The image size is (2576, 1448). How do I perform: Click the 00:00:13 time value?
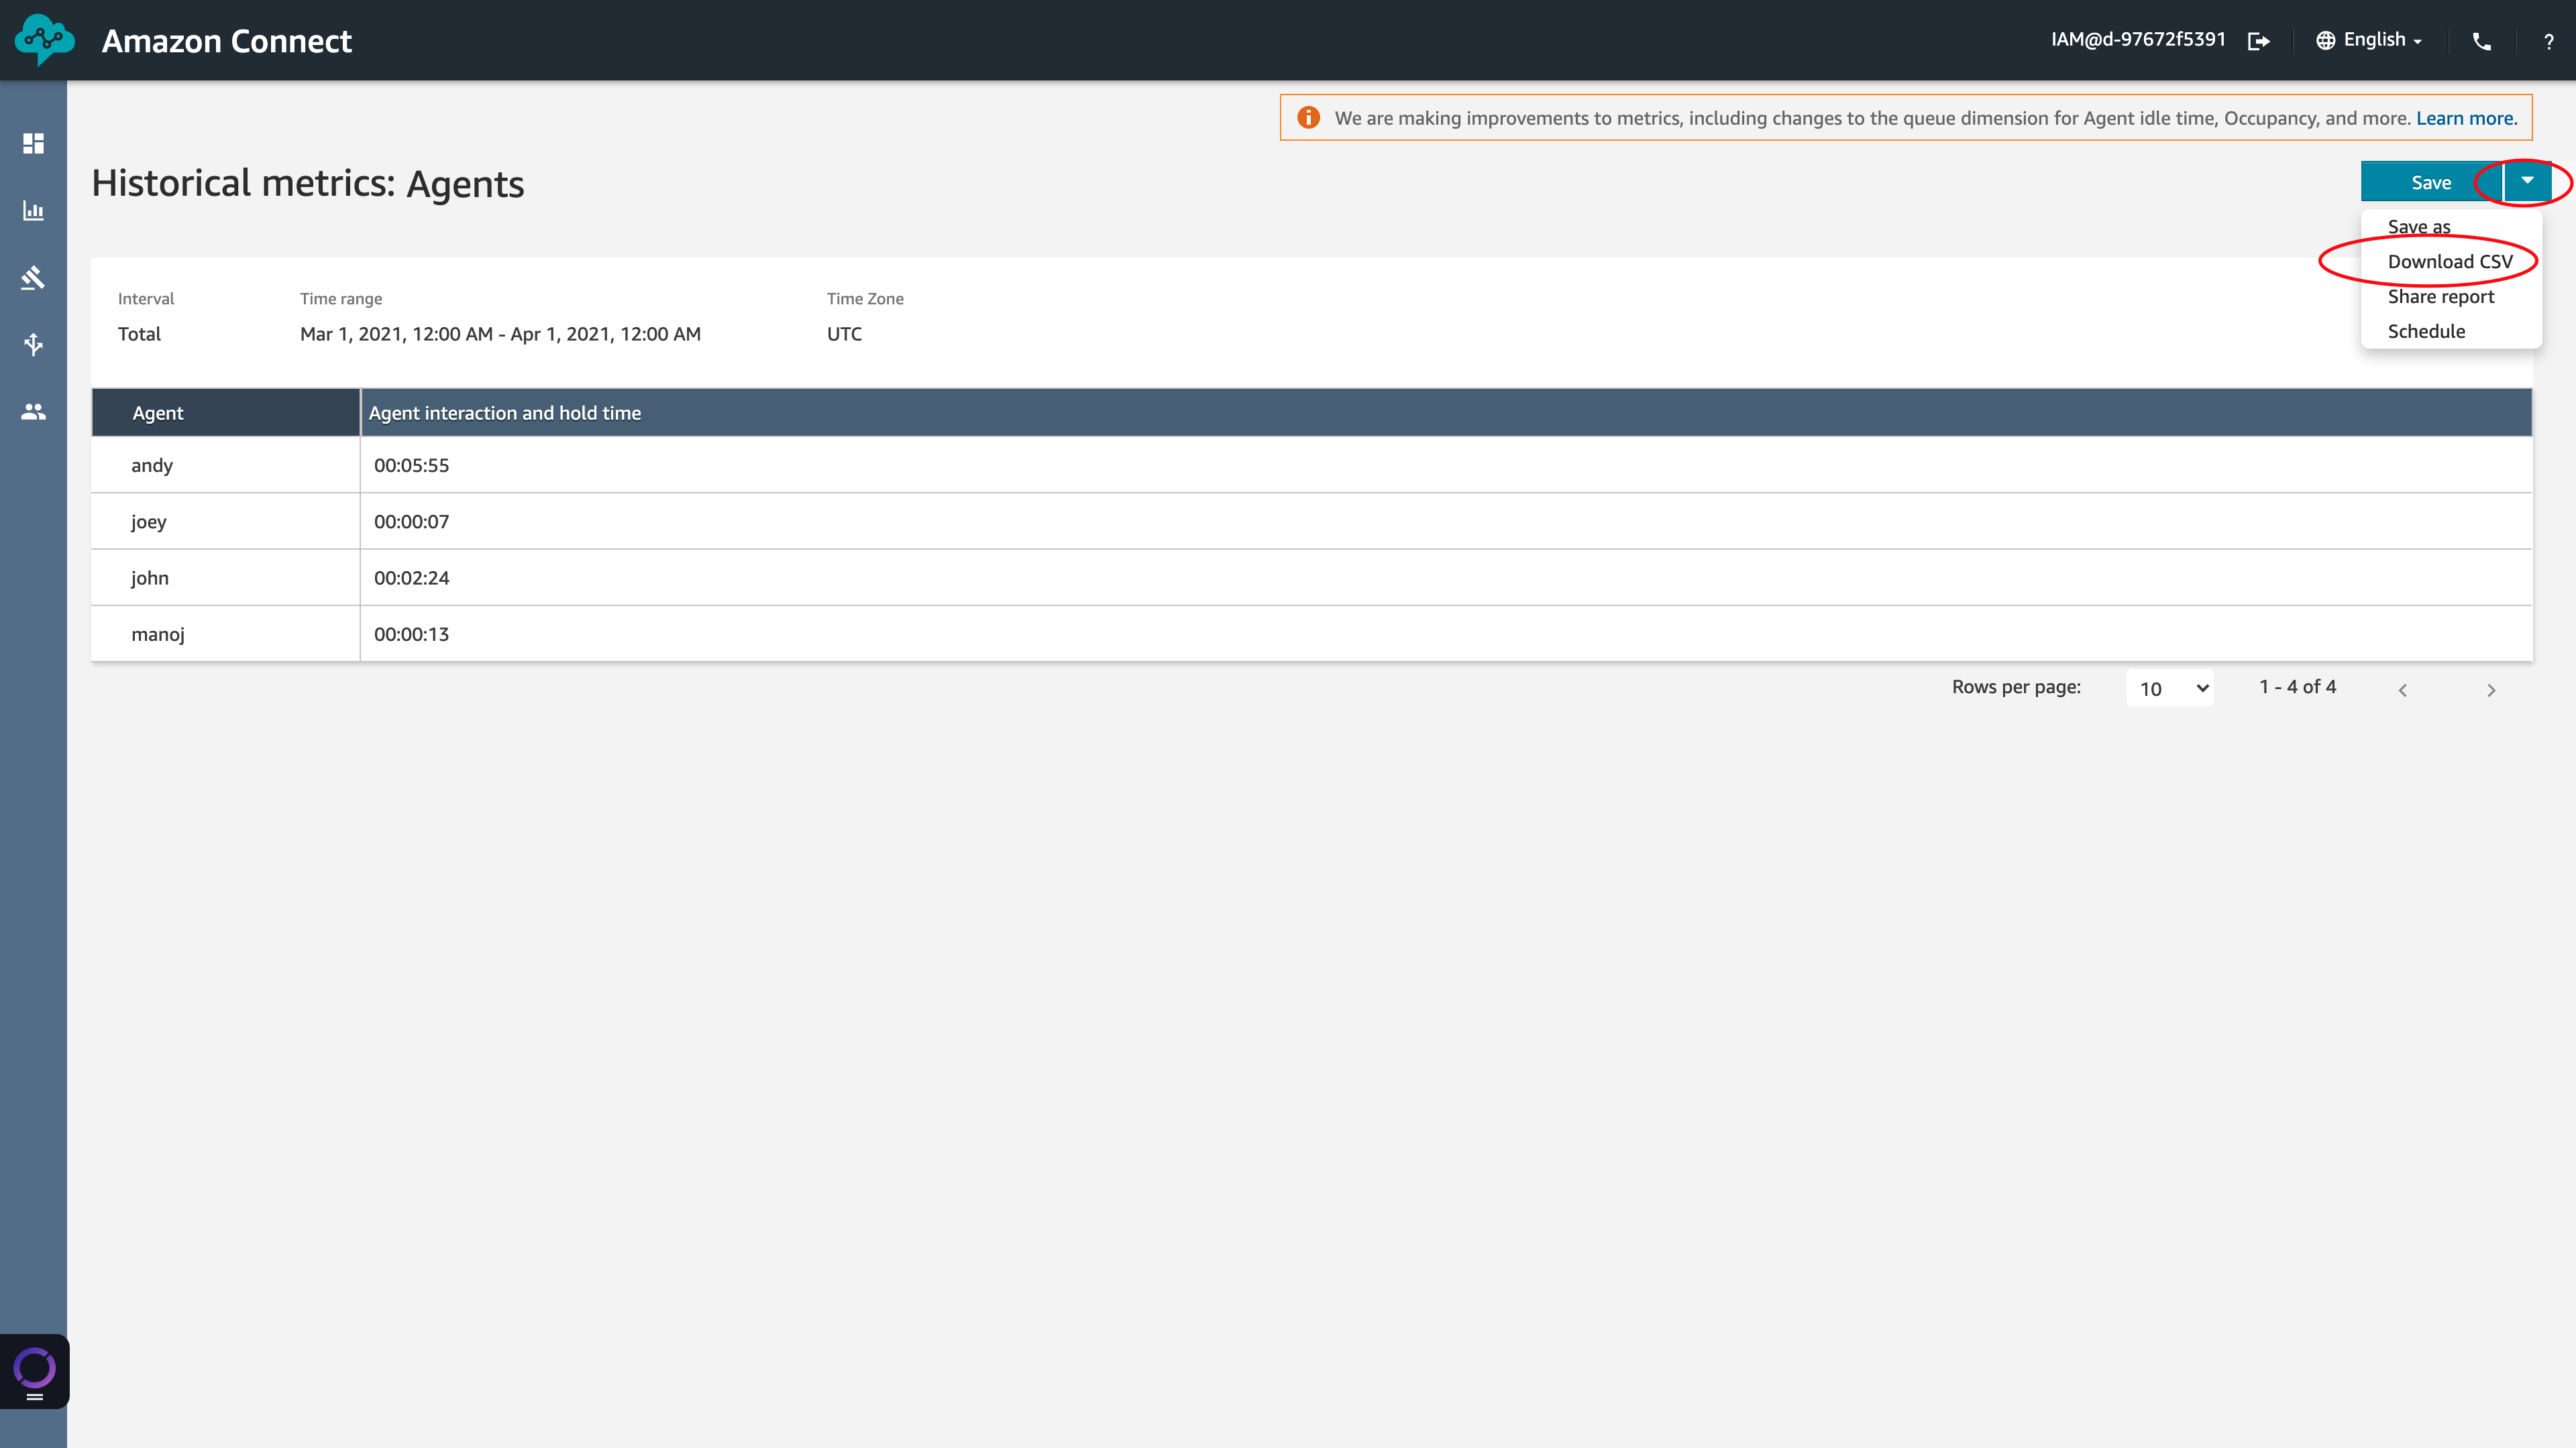(411, 635)
